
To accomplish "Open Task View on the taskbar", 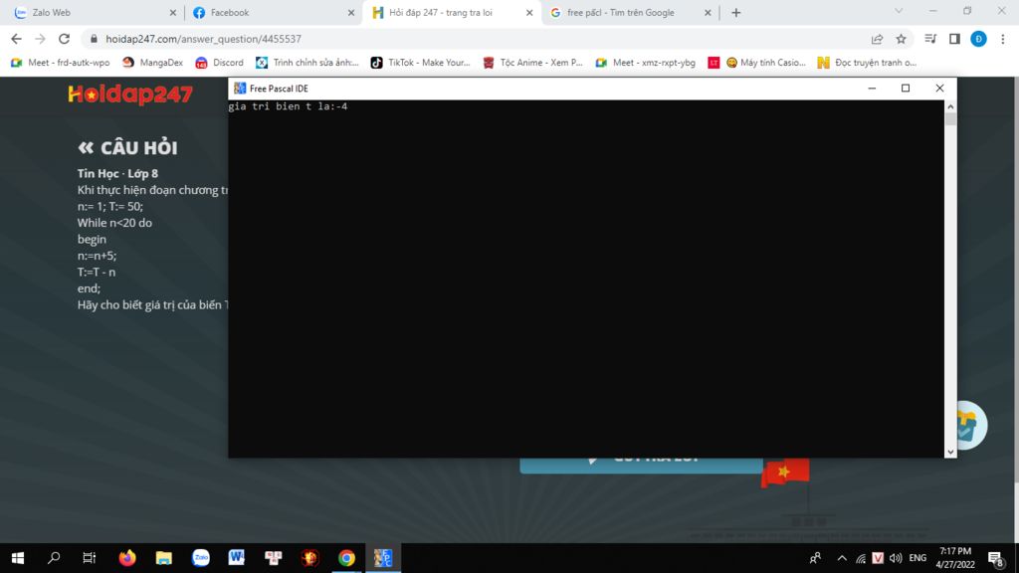I will 89,558.
